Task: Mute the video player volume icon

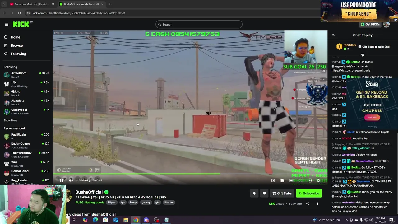Action: [71, 180]
